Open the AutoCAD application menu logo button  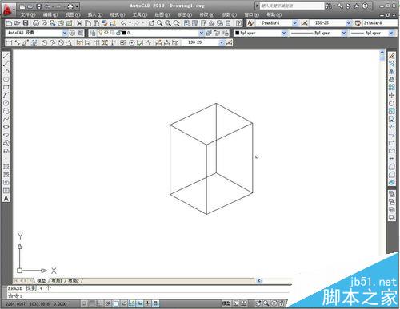pyautogui.click(x=8, y=9)
